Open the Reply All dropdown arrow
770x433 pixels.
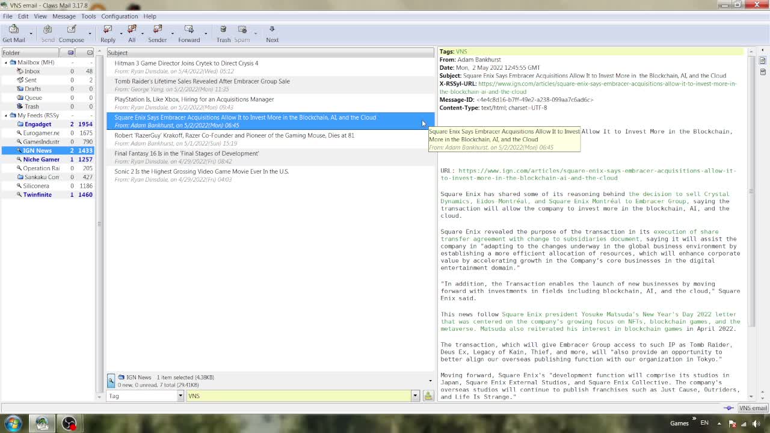(x=143, y=34)
